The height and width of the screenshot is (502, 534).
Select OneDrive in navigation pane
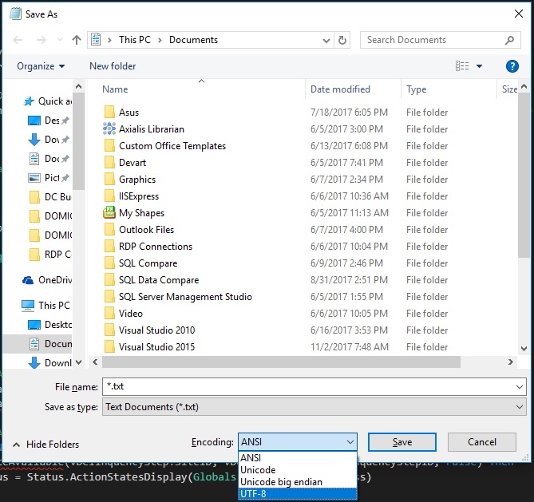click(47, 280)
